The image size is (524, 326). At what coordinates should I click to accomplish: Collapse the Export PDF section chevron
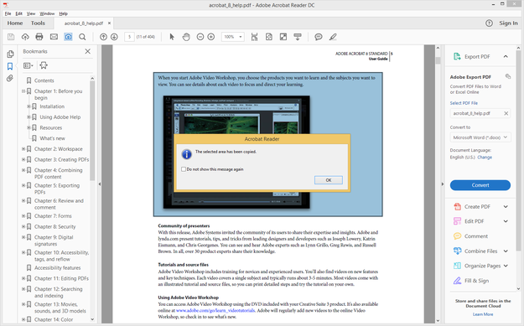(x=506, y=56)
